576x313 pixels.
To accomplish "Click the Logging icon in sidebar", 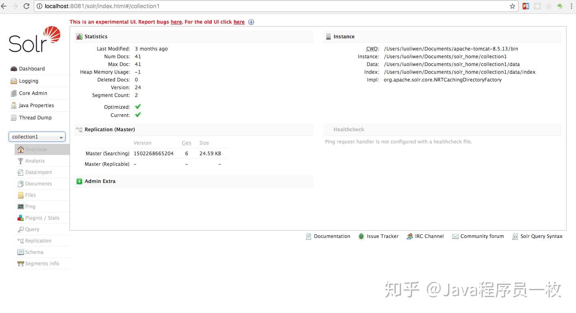I will [x=14, y=81].
